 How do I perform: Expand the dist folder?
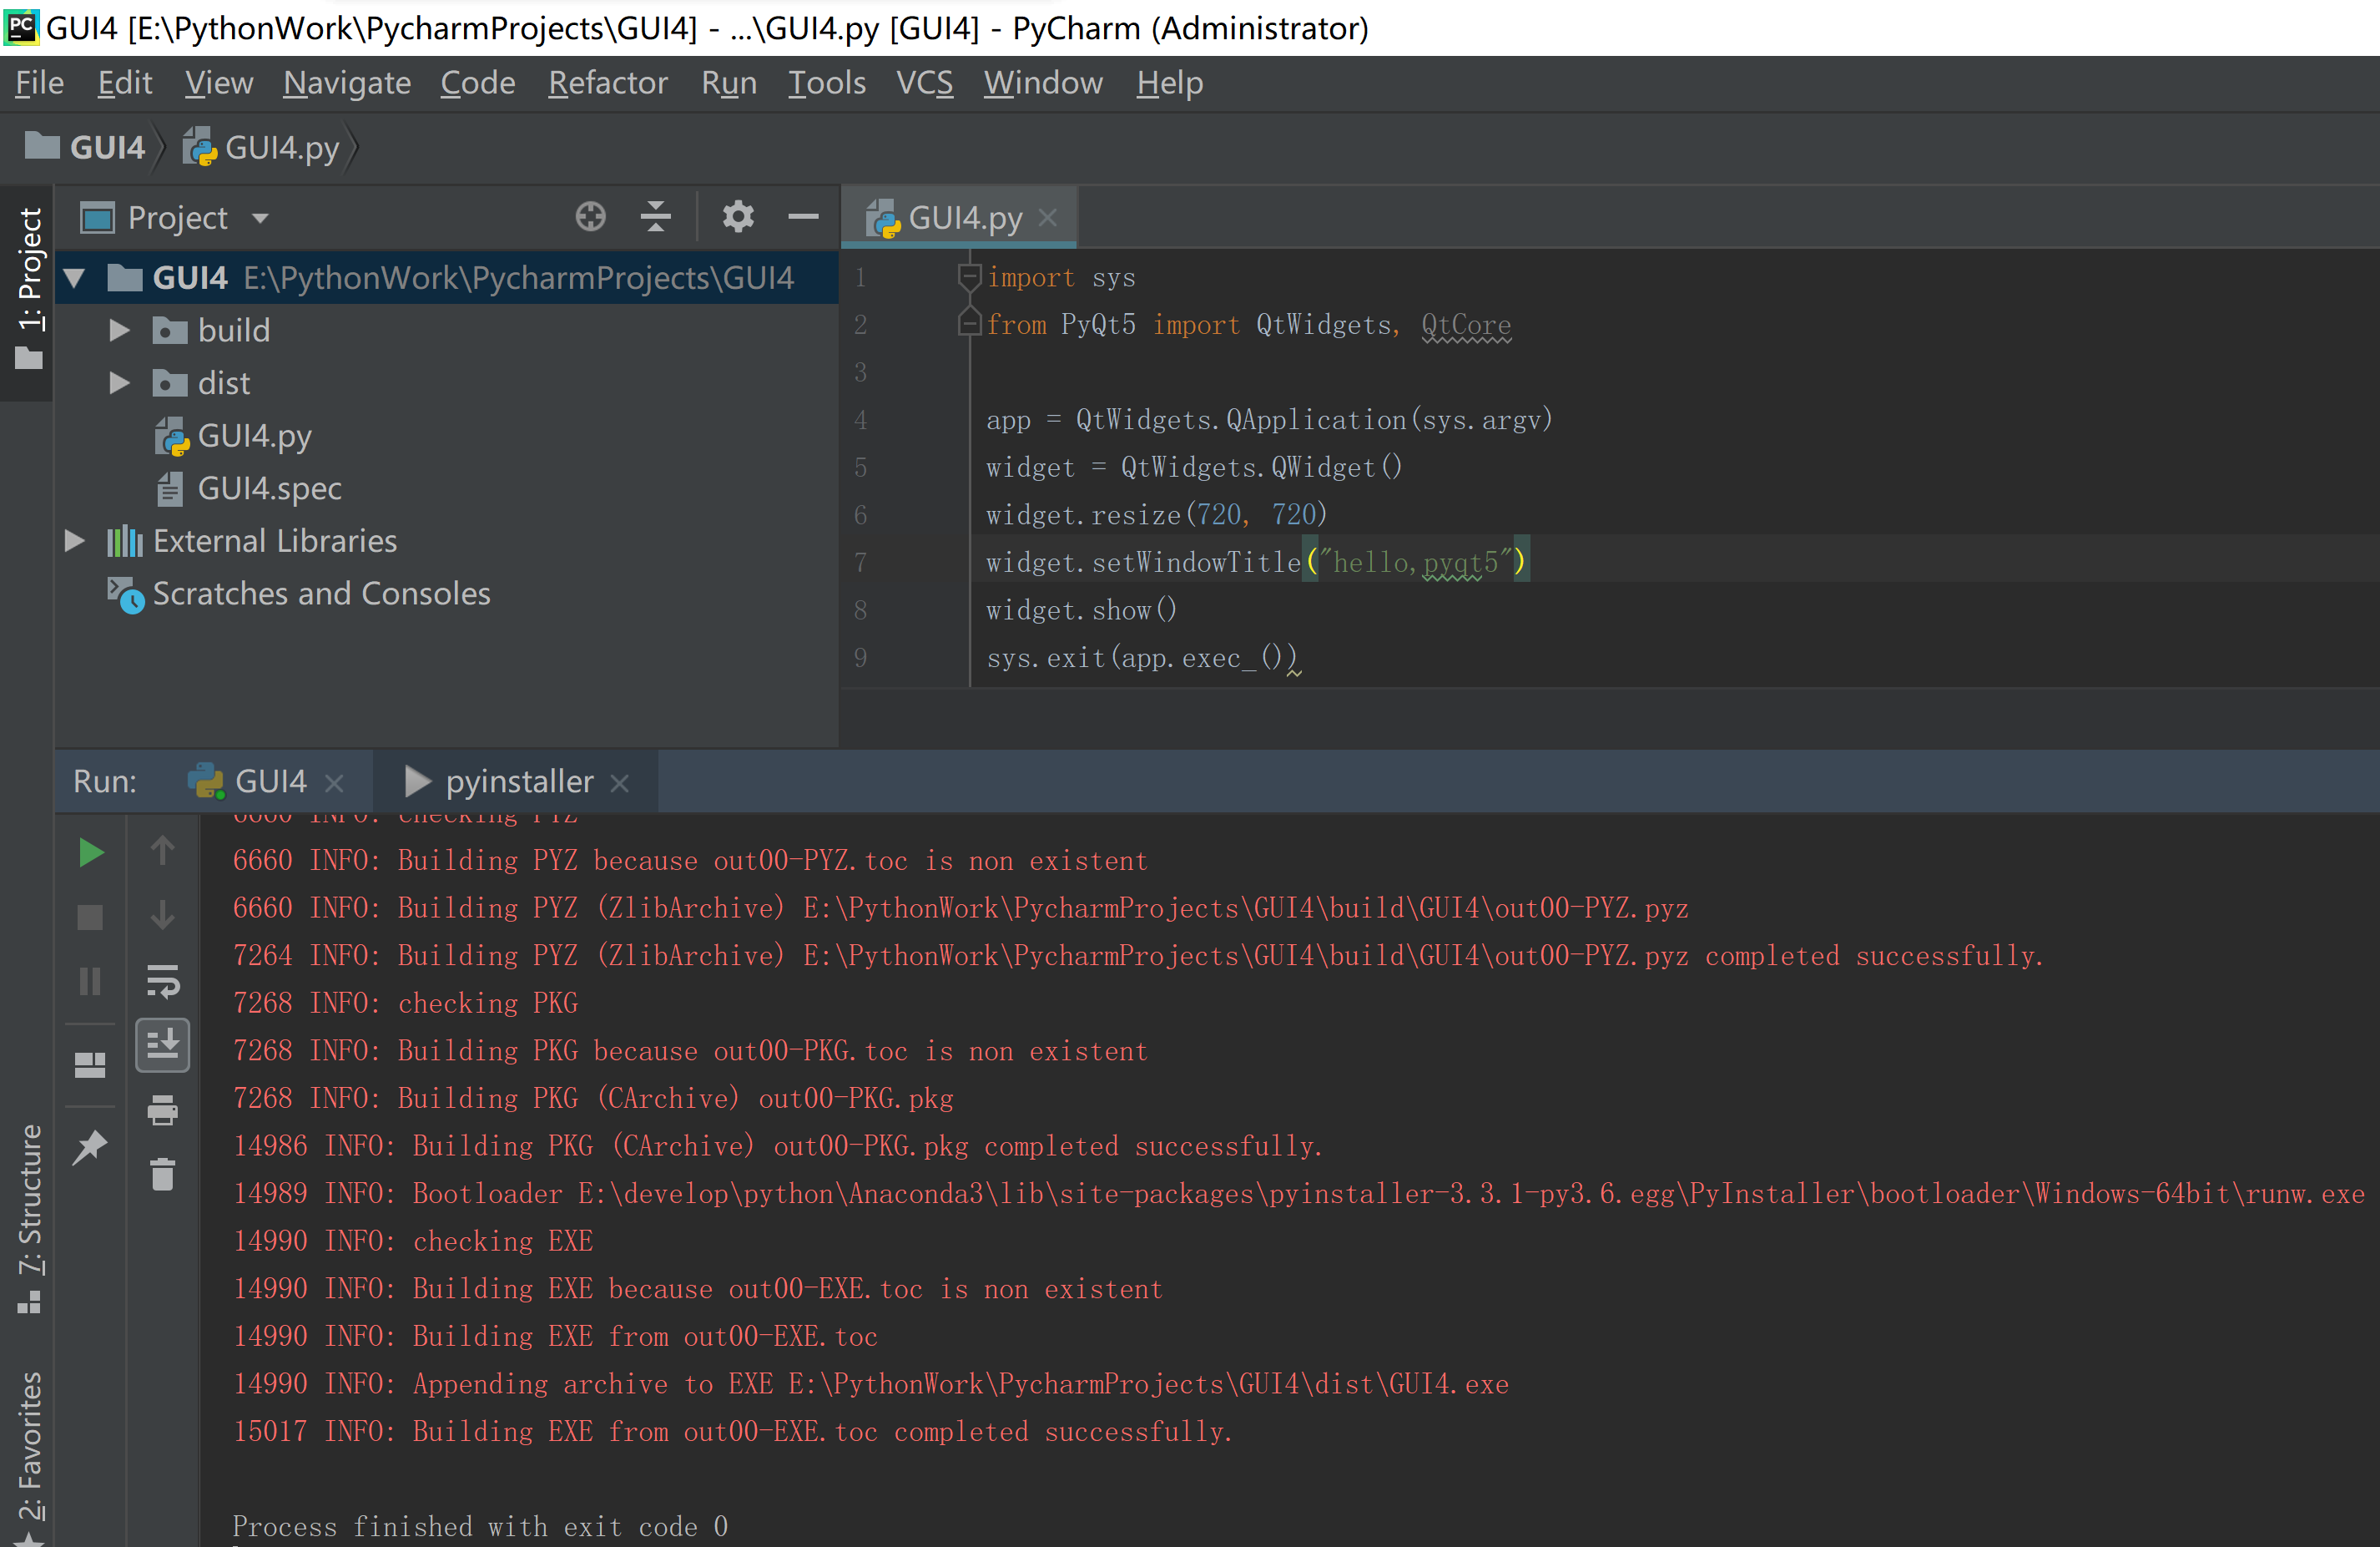tap(120, 383)
